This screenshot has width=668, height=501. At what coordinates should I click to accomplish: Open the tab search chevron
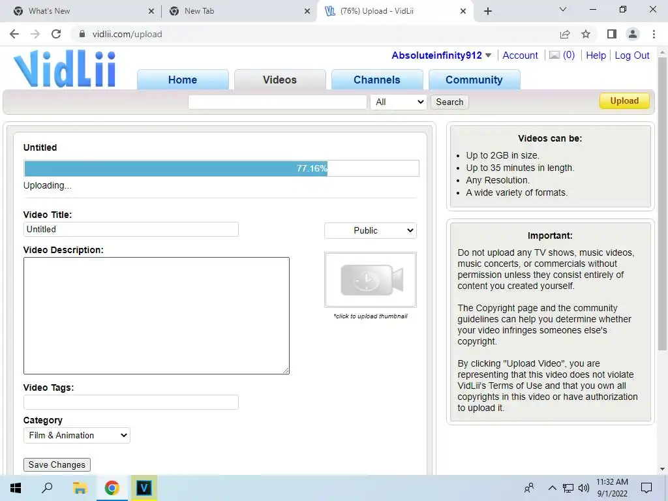click(x=563, y=9)
